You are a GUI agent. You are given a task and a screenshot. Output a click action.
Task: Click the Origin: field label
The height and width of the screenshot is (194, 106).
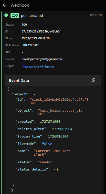point(9,66)
